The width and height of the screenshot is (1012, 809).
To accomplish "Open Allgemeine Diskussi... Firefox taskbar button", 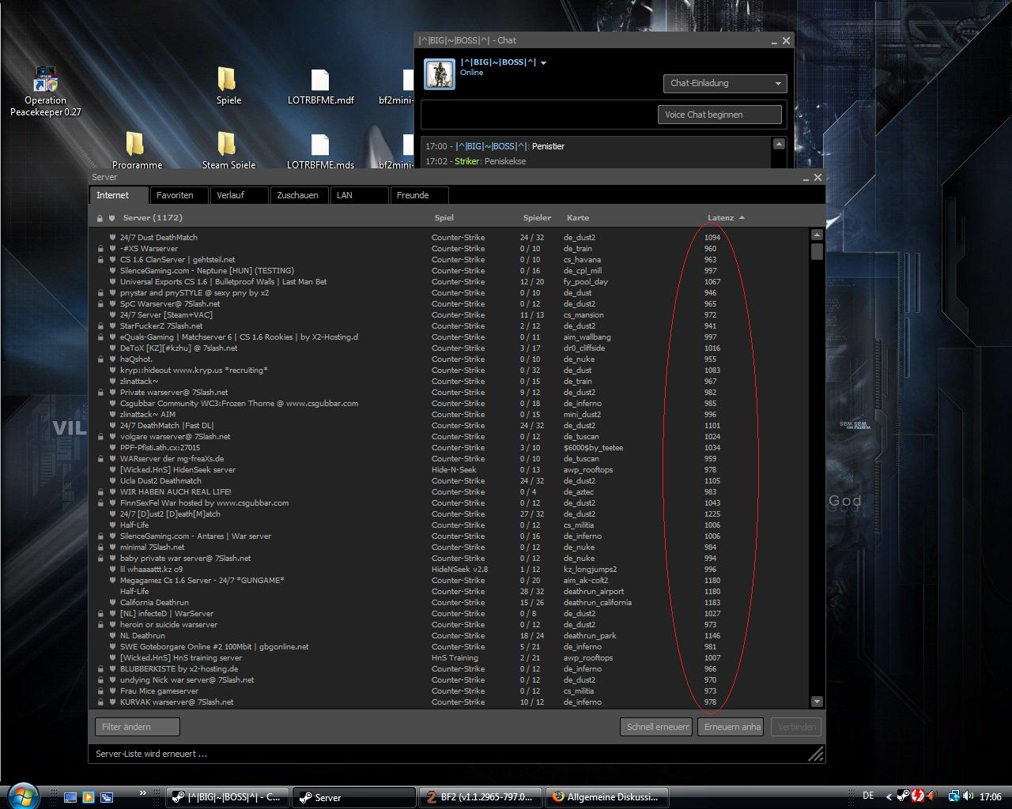I will [x=607, y=797].
